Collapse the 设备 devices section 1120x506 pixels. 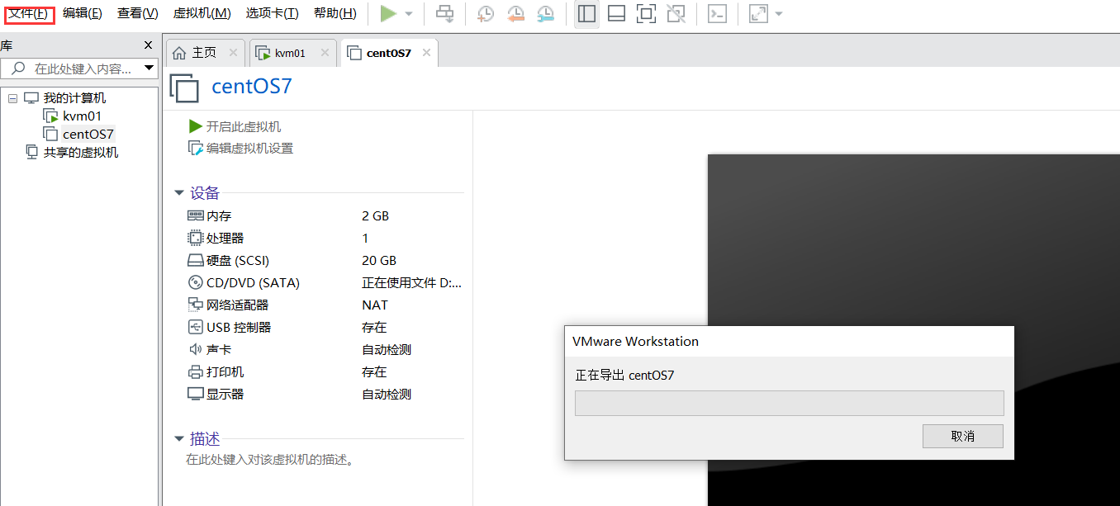179,192
